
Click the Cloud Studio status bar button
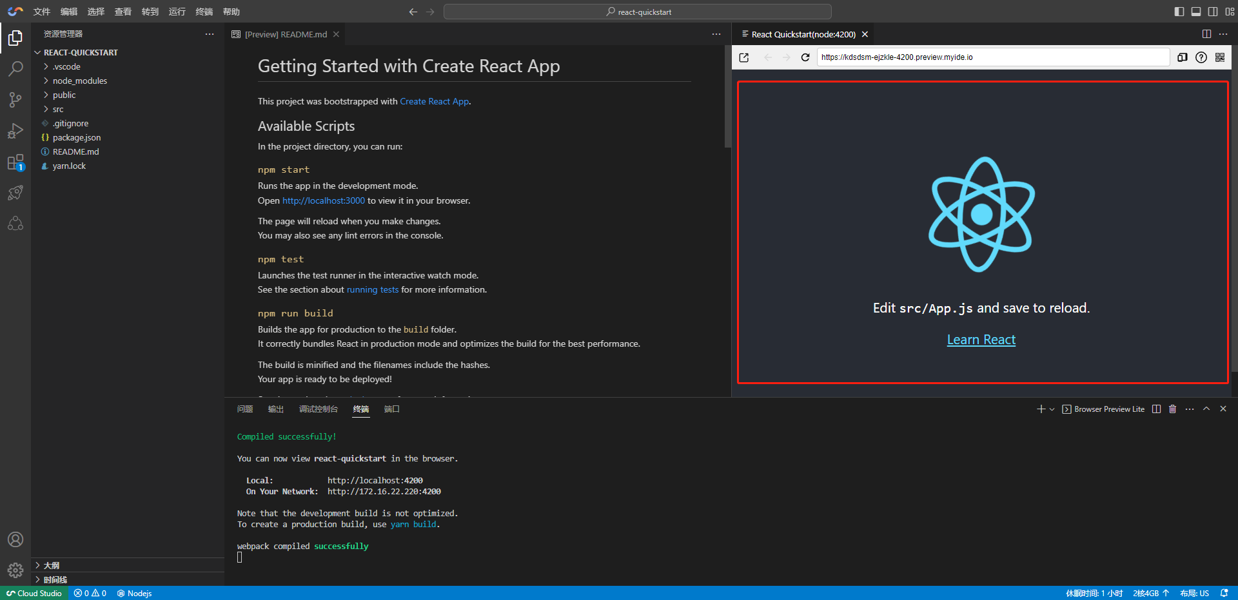[34, 594]
